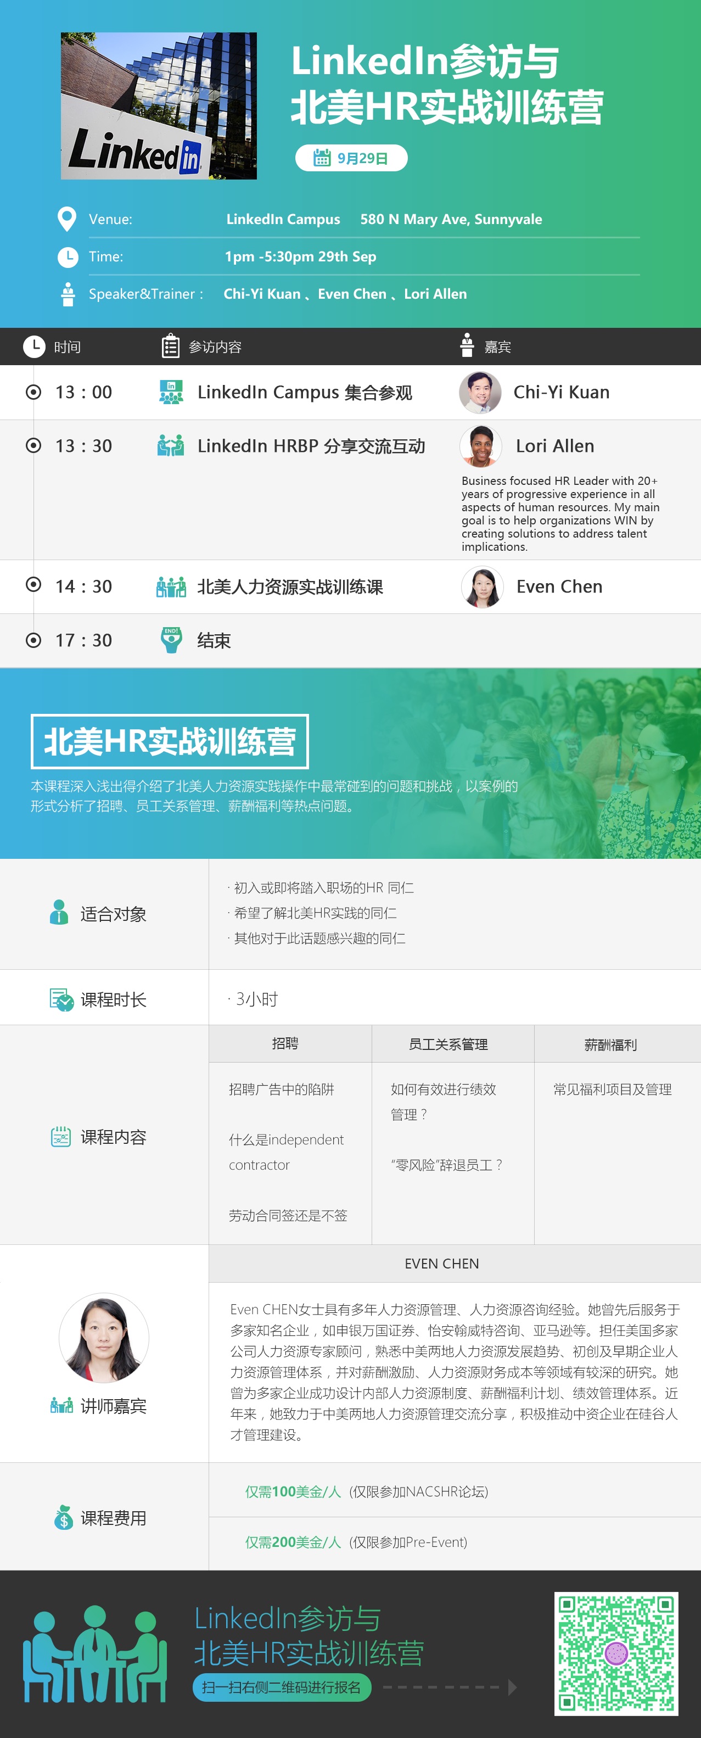The height and width of the screenshot is (1738, 701).
Task: Click the 招聘 column header
Action: pyautogui.click(x=290, y=1044)
